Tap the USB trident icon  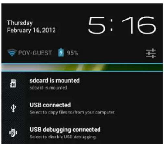[x=13, y=108]
